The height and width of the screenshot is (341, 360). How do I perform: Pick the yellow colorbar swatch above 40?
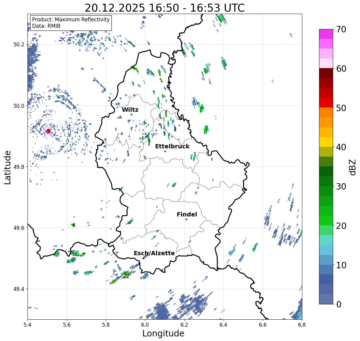point(326,142)
